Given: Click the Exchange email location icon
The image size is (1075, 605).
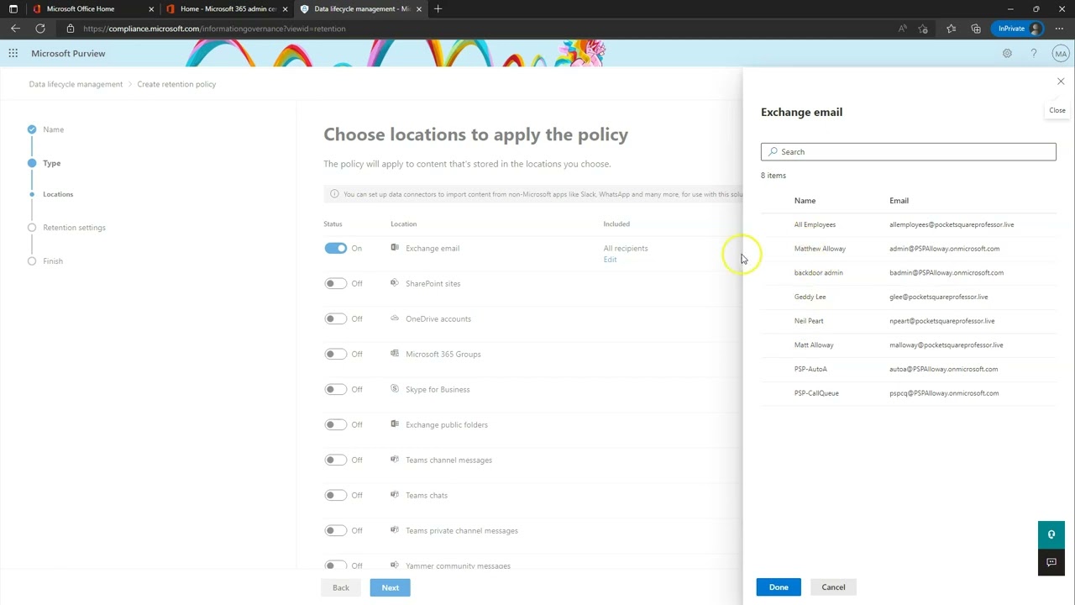Looking at the screenshot, I should pyautogui.click(x=395, y=248).
